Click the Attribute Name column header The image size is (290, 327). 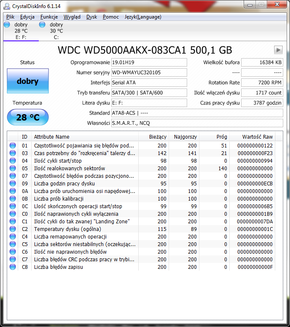(85, 137)
